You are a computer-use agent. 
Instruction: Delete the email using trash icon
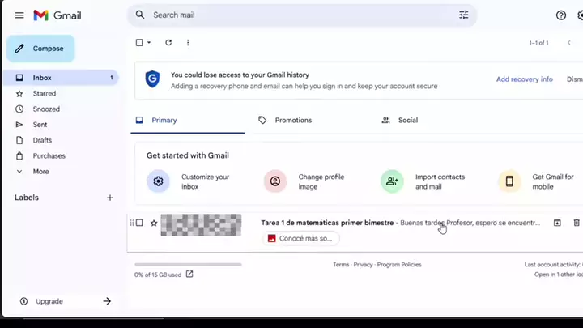577,223
